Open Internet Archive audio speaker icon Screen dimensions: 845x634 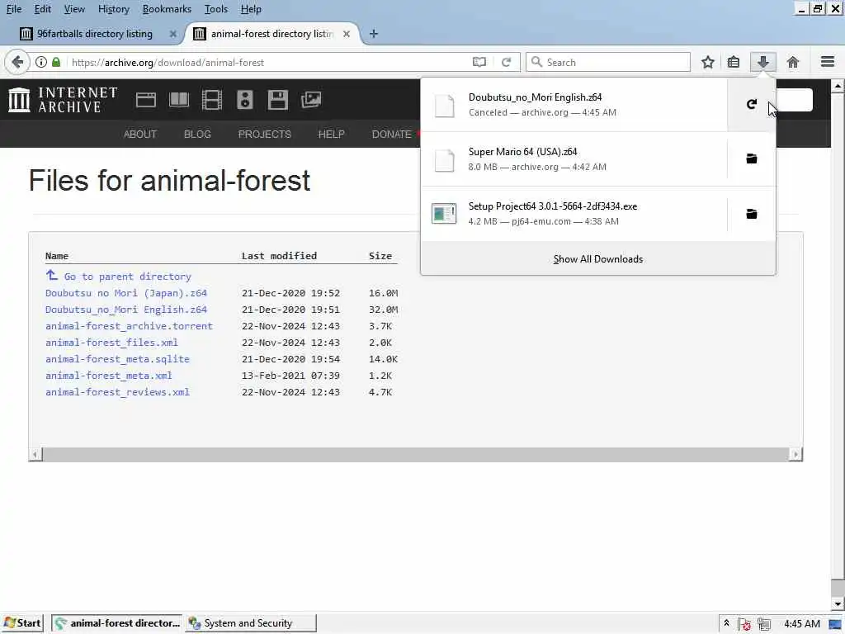(244, 100)
